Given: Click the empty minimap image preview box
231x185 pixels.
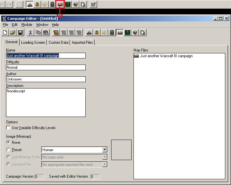Looking at the screenshot, I should click(x=121, y=150).
